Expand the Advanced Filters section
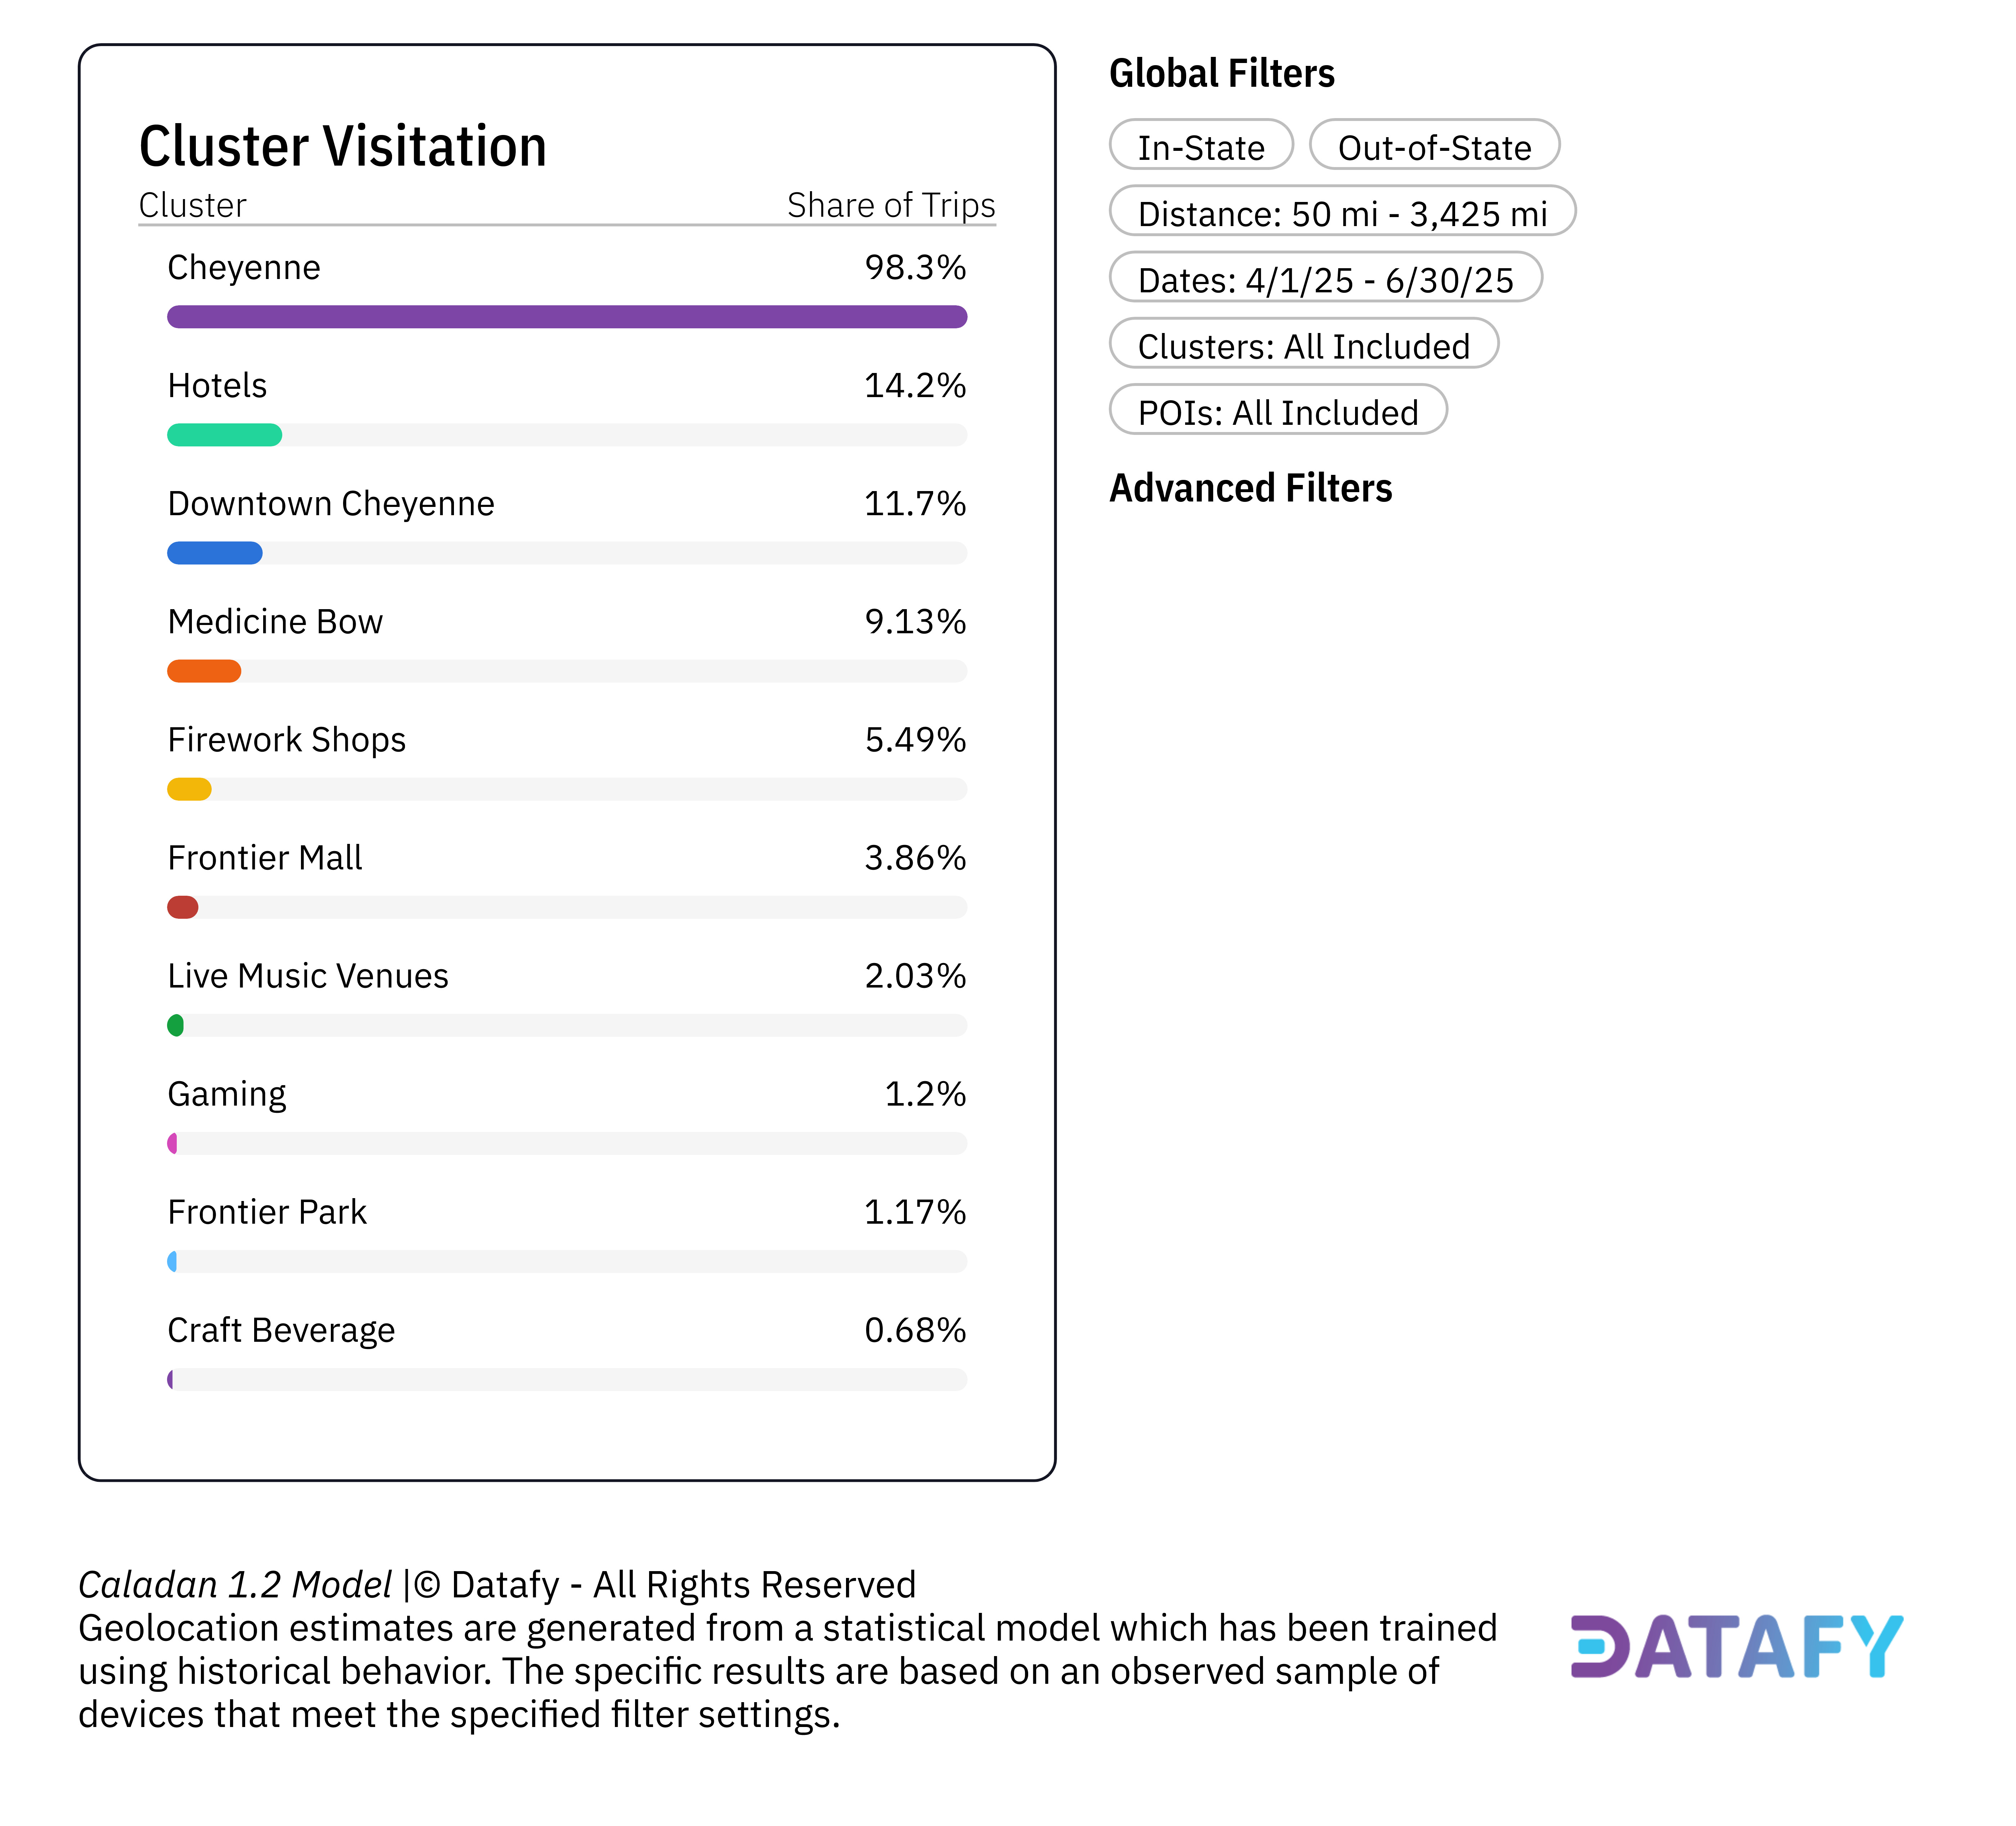Viewport: 2016px width, 1826px height. click(1250, 488)
